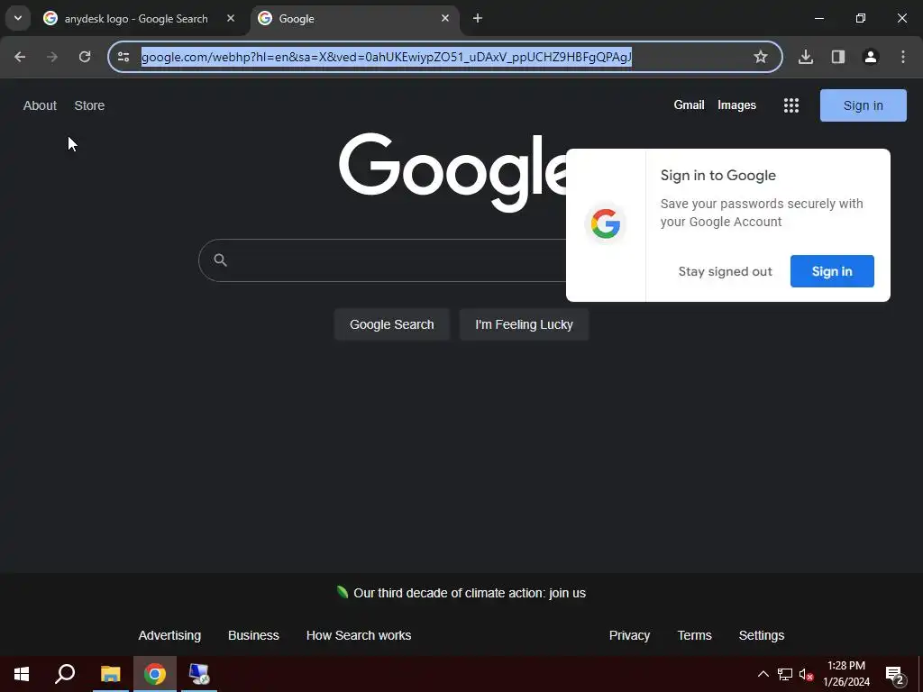Image resolution: width=923 pixels, height=692 pixels.
Task: Open a new tab with plus button
Action: [478, 18]
